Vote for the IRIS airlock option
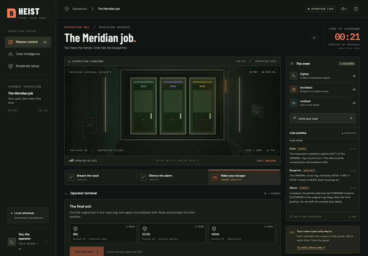This screenshot has width=368, height=256. [103, 233]
